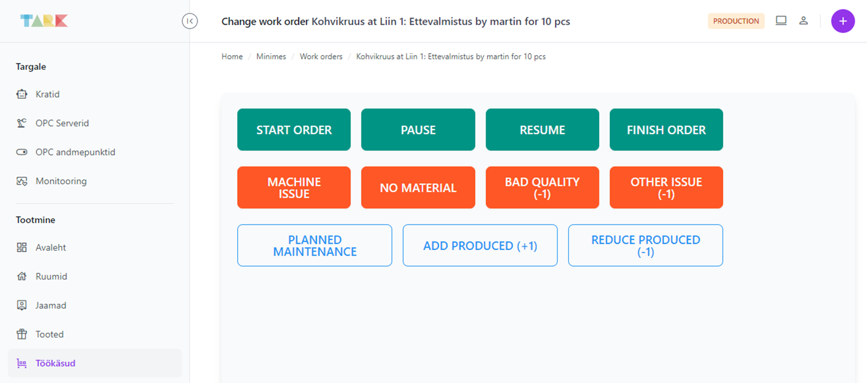This screenshot has width=867, height=383.
Task: Report NO MATERIAL issue
Action: 418,188
